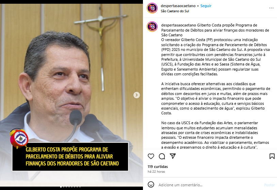Click the despertasaocaetano header profile avatar

tap(152, 8)
